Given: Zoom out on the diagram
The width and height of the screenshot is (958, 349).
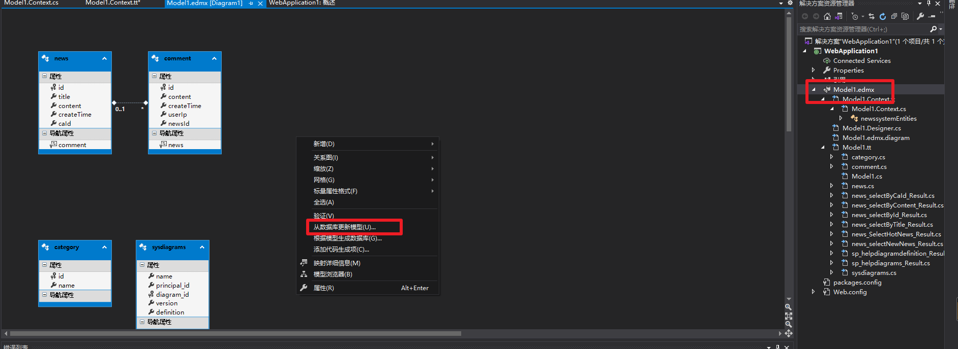Looking at the screenshot, I should [x=788, y=325].
